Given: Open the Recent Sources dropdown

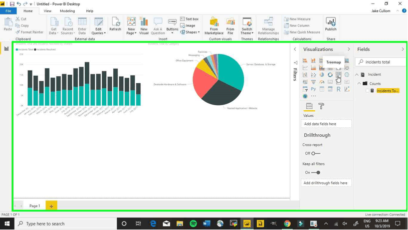Looking at the screenshot, I should pyautogui.click(x=68, y=26).
